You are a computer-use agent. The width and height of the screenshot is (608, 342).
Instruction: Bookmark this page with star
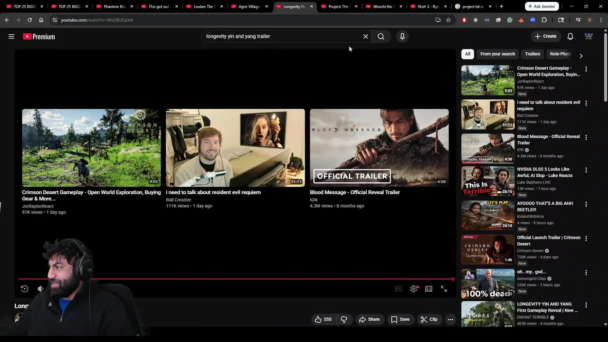pos(448,20)
